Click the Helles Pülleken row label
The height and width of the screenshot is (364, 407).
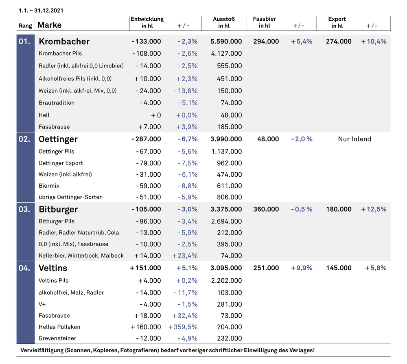[x=59, y=327]
